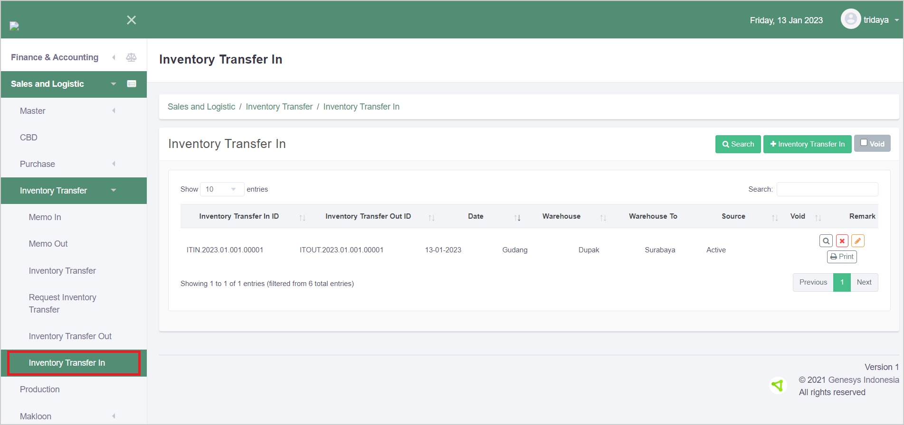Viewport: 904px width, 425px height.
Task: Click the Print button in the row
Action: tap(842, 257)
